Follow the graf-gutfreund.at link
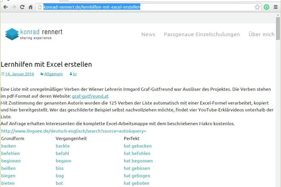Image resolution: width=281 pixels, height=187 pixels. point(90,96)
